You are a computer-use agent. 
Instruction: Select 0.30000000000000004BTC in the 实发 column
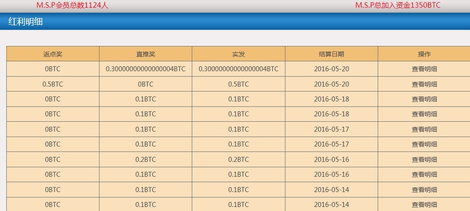[239, 69]
